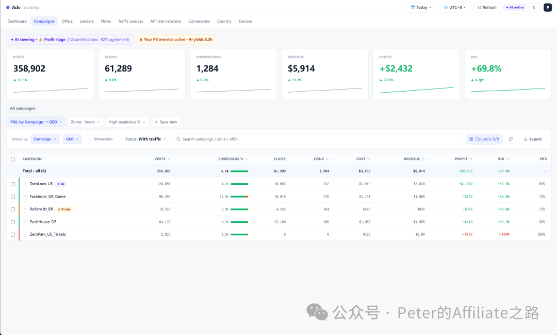Click the Probe warning badge on RollerAds_BR
This screenshot has height=335, width=557.
click(x=64, y=209)
